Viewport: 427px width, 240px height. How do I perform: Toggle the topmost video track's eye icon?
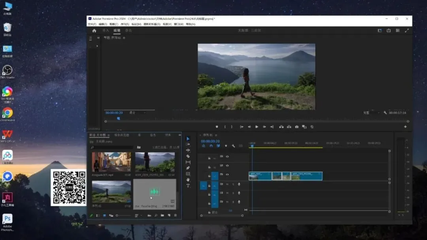pyautogui.click(x=227, y=156)
